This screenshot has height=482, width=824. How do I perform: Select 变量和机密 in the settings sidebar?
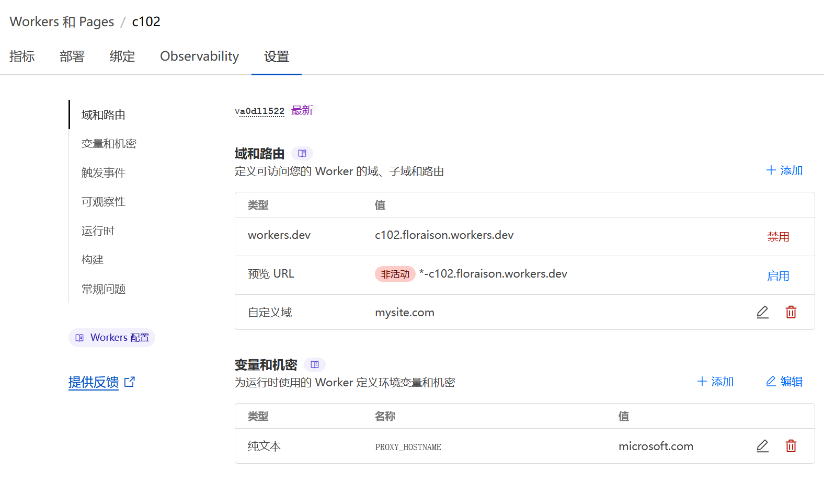109,144
